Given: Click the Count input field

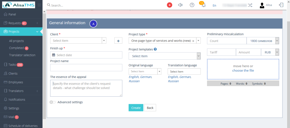Looking at the screenshot, I should click(x=227, y=41).
